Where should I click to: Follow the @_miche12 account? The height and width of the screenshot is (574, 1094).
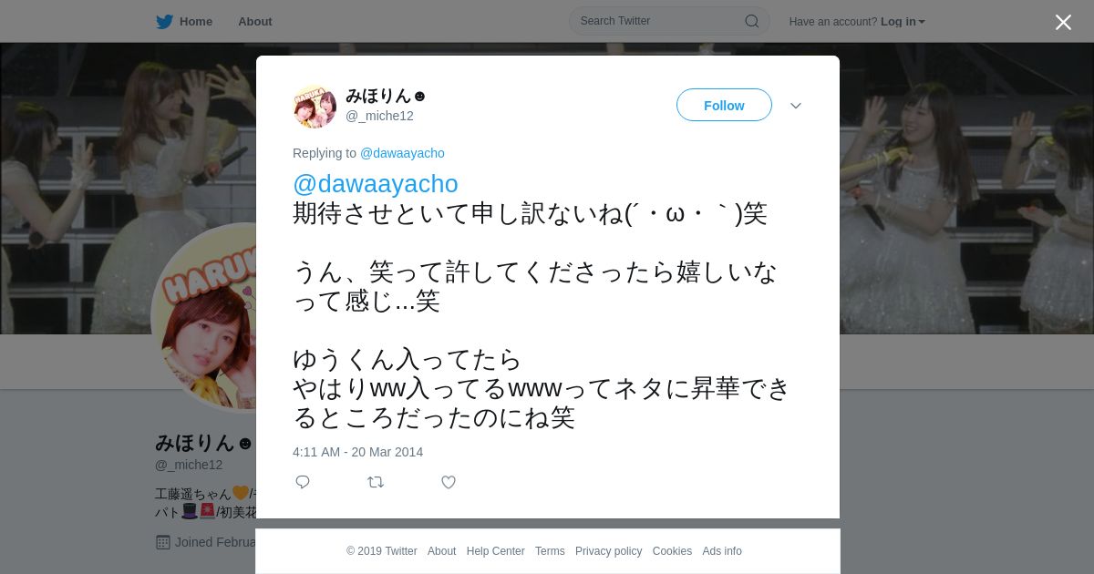click(724, 106)
